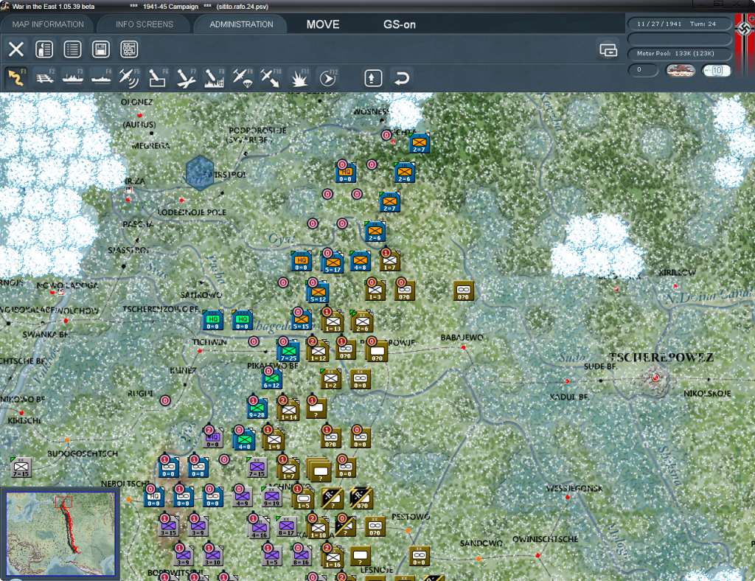Select the F4 Amphibious Transport mode
The height and width of the screenshot is (581, 755).
(101, 78)
